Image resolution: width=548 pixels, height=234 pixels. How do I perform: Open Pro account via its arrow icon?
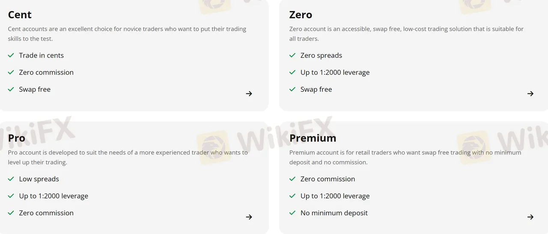249,217
